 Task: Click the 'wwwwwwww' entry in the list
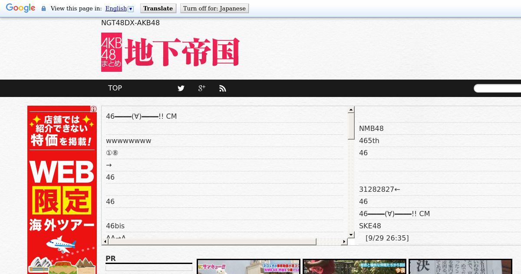pyautogui.click(x=129, y=140)
